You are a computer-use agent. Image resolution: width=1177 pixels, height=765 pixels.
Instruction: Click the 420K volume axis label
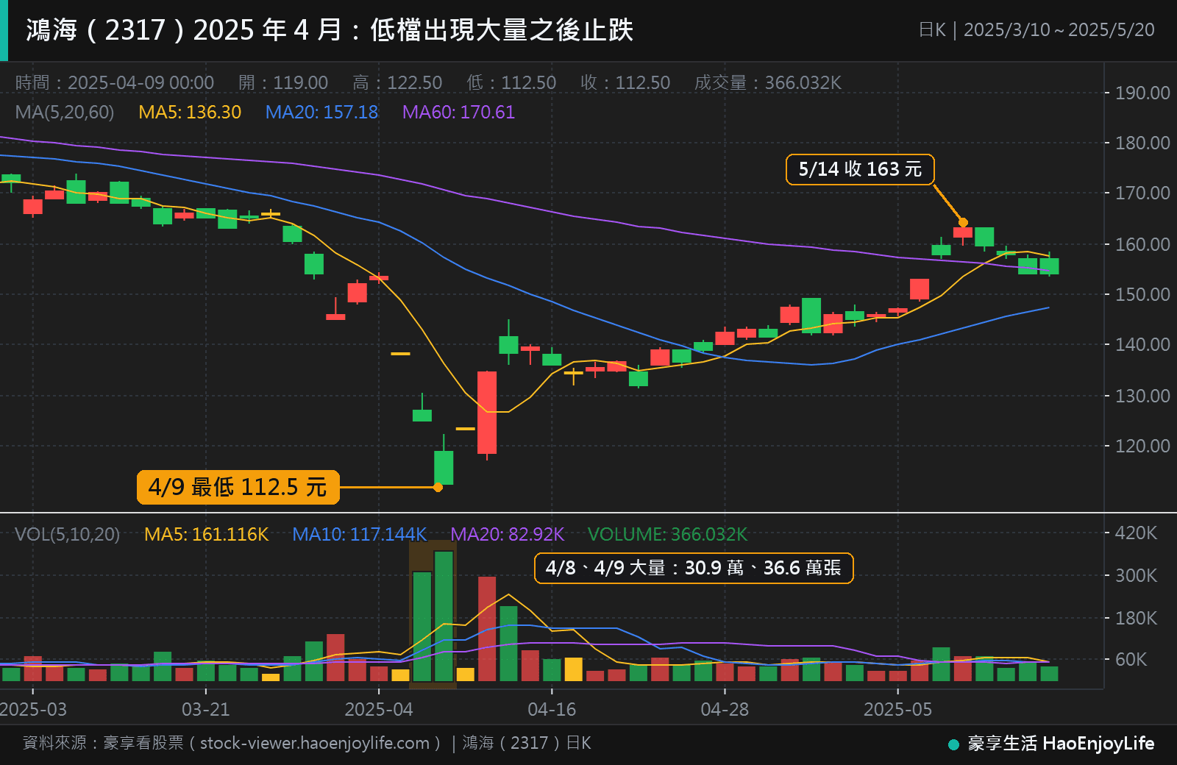pos(1136,533)
